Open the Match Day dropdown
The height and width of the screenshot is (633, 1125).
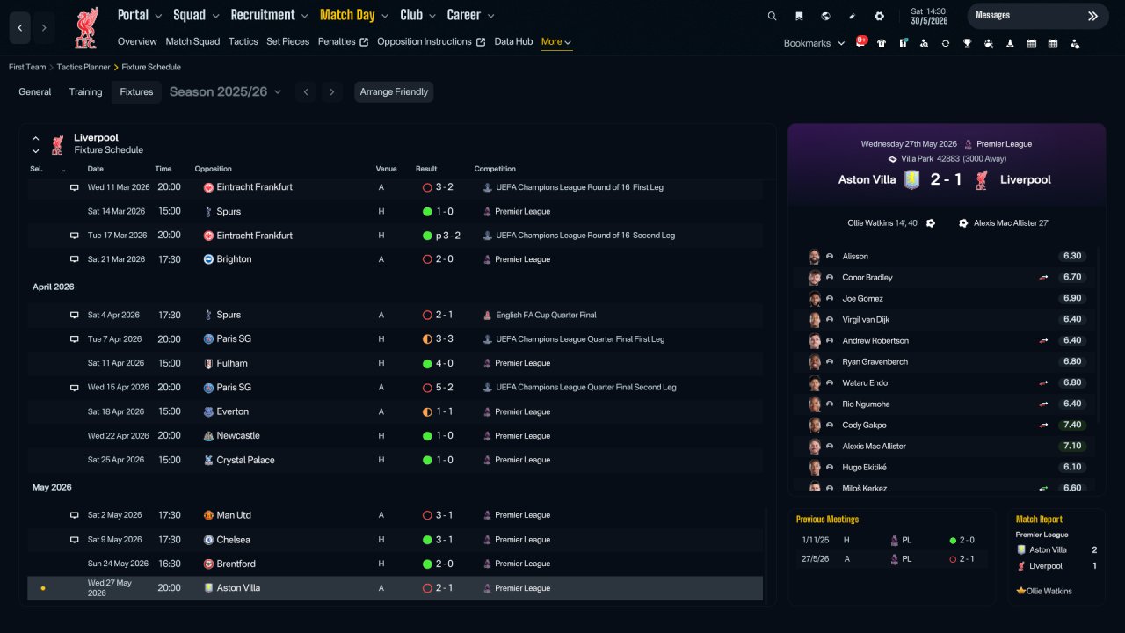[x=354, y=15]
